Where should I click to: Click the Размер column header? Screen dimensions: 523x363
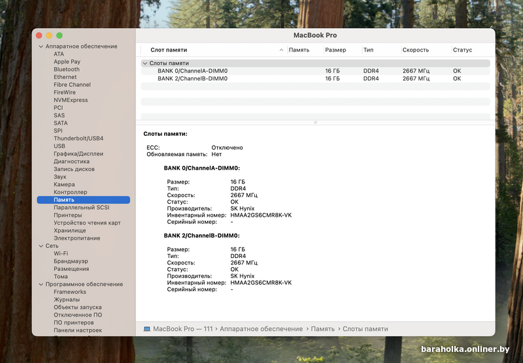[335, 50]
